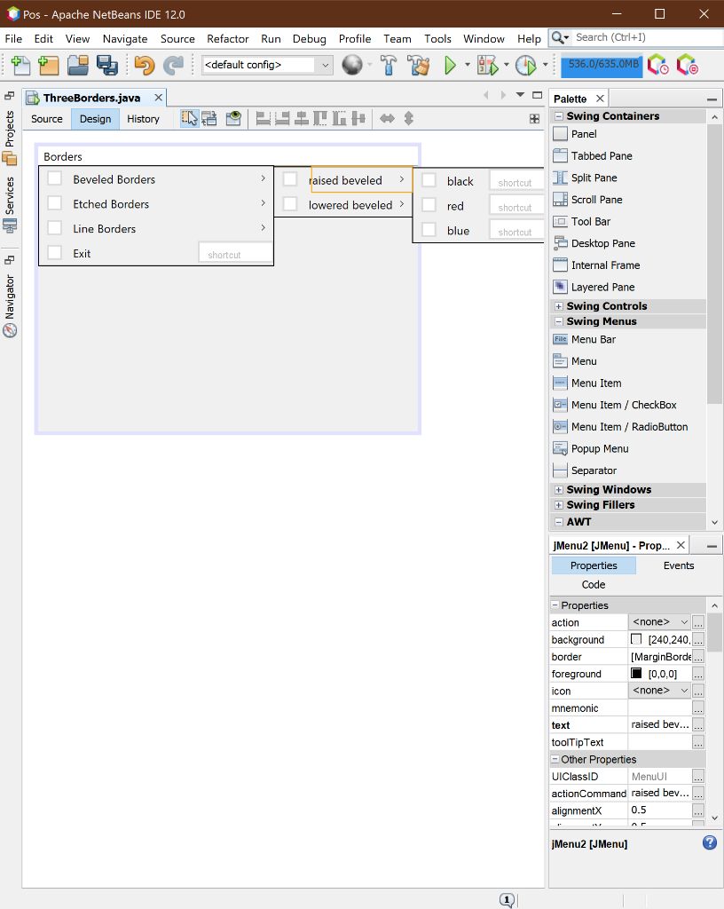Open the text property editor ellipsis button
Screen dimensions: 724x909
(x=698, y=725)
